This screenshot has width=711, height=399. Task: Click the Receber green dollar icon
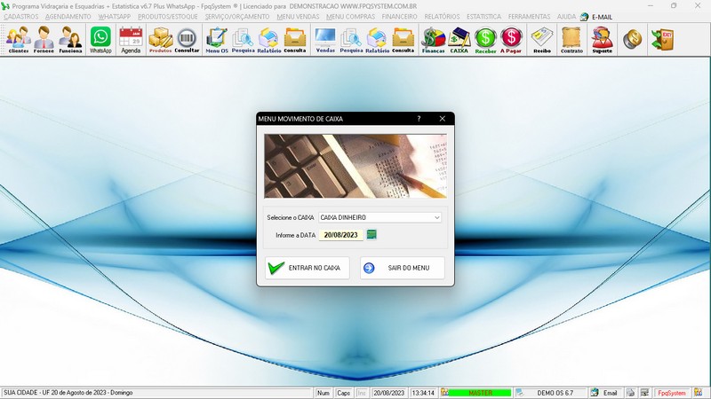click(485, 40)
